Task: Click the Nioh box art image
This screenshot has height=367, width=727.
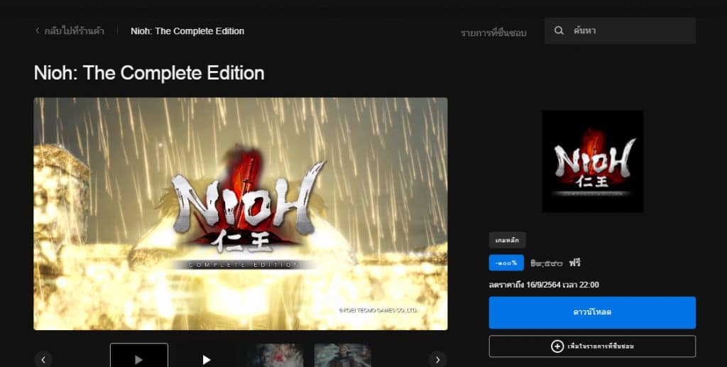Action: (593, 161)
